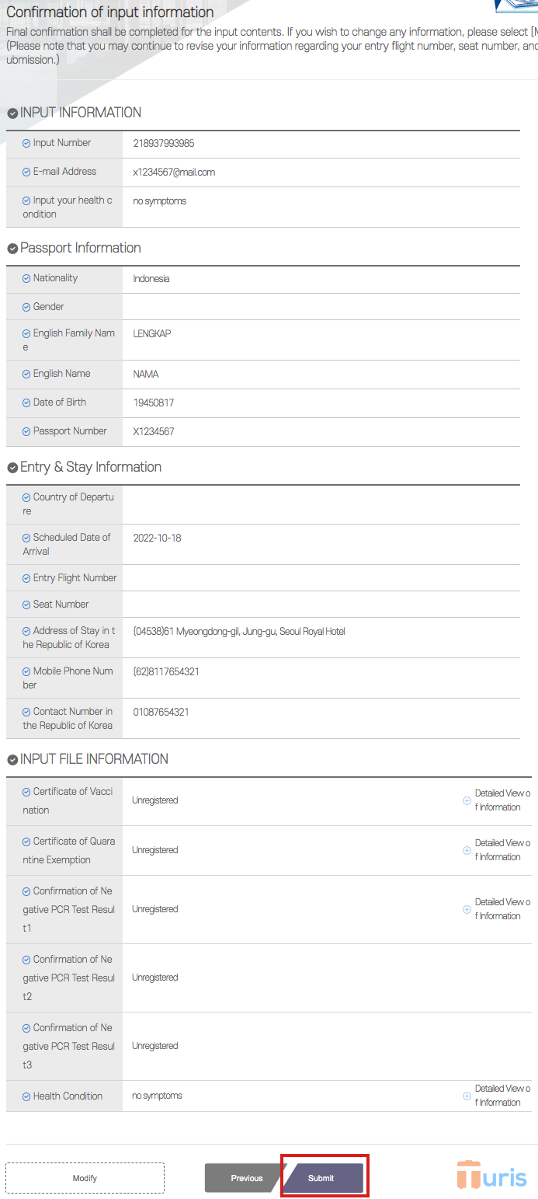Click the checkmark icon next to Nationality
The height and width of the screenshot is (1199, 538).
[x=26, y=278]
